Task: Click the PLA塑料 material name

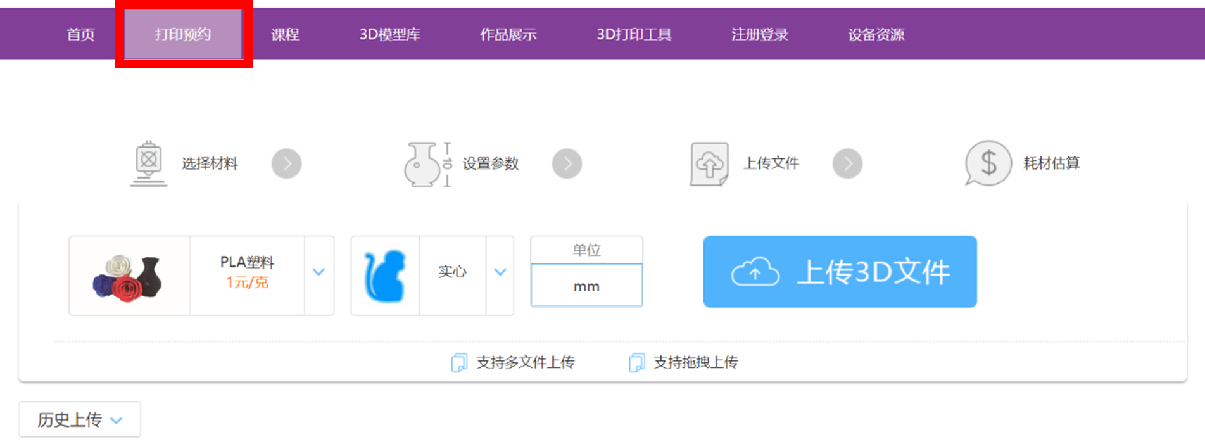Action: 247,262
